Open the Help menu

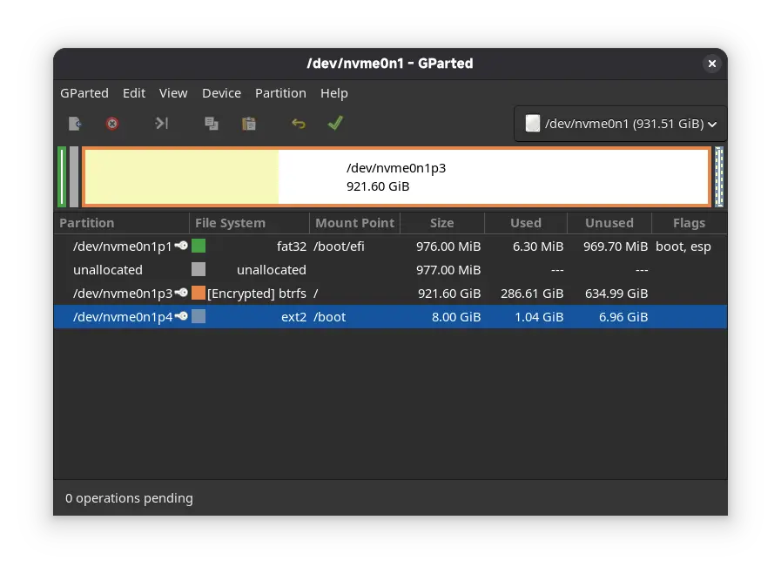tap(334, 93)
